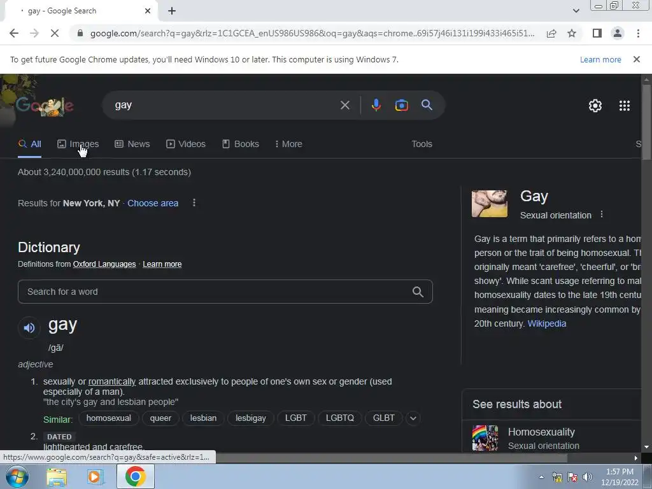Open Windows Start menu
Viewport: 652px width, 489px height.
pos(17,476)
